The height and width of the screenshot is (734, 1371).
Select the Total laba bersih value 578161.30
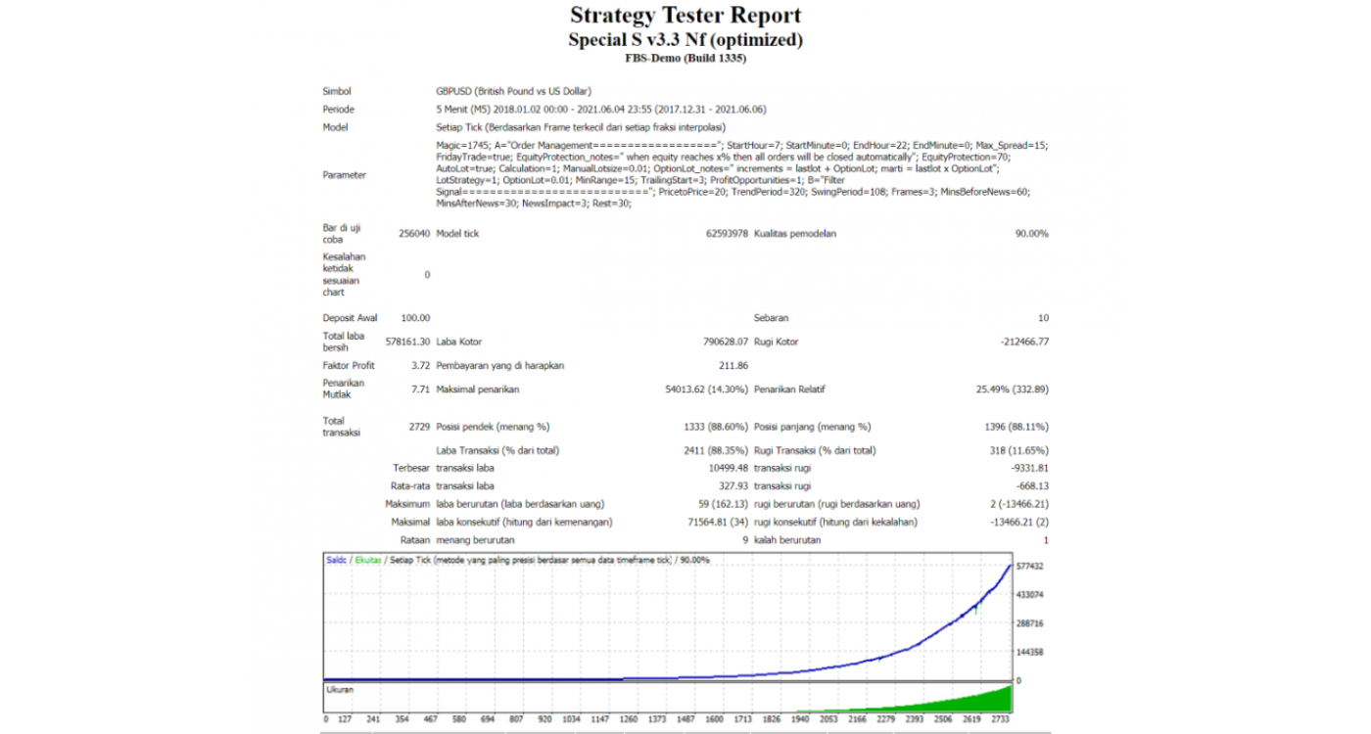(x=407, y=342)
